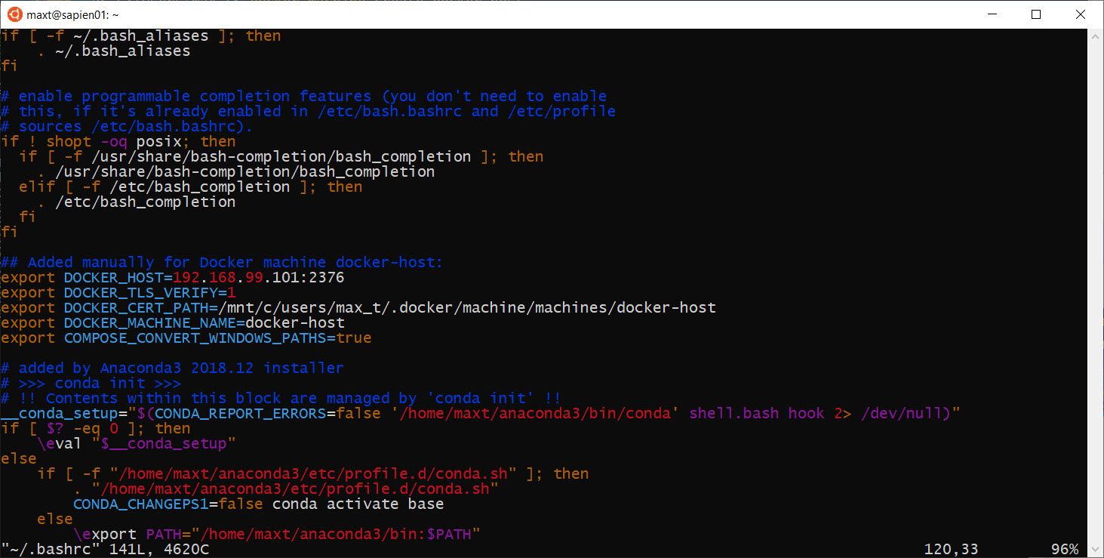Image resolution: width=1104 pixels, height=558 pixels.
Task: Click the \export PATH= anaconda3 line
Action: [x=277, y=535]
